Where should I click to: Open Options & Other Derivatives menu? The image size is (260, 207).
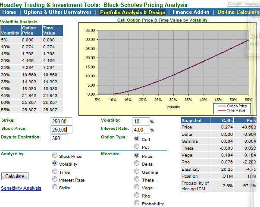click(x=57, y=12)
